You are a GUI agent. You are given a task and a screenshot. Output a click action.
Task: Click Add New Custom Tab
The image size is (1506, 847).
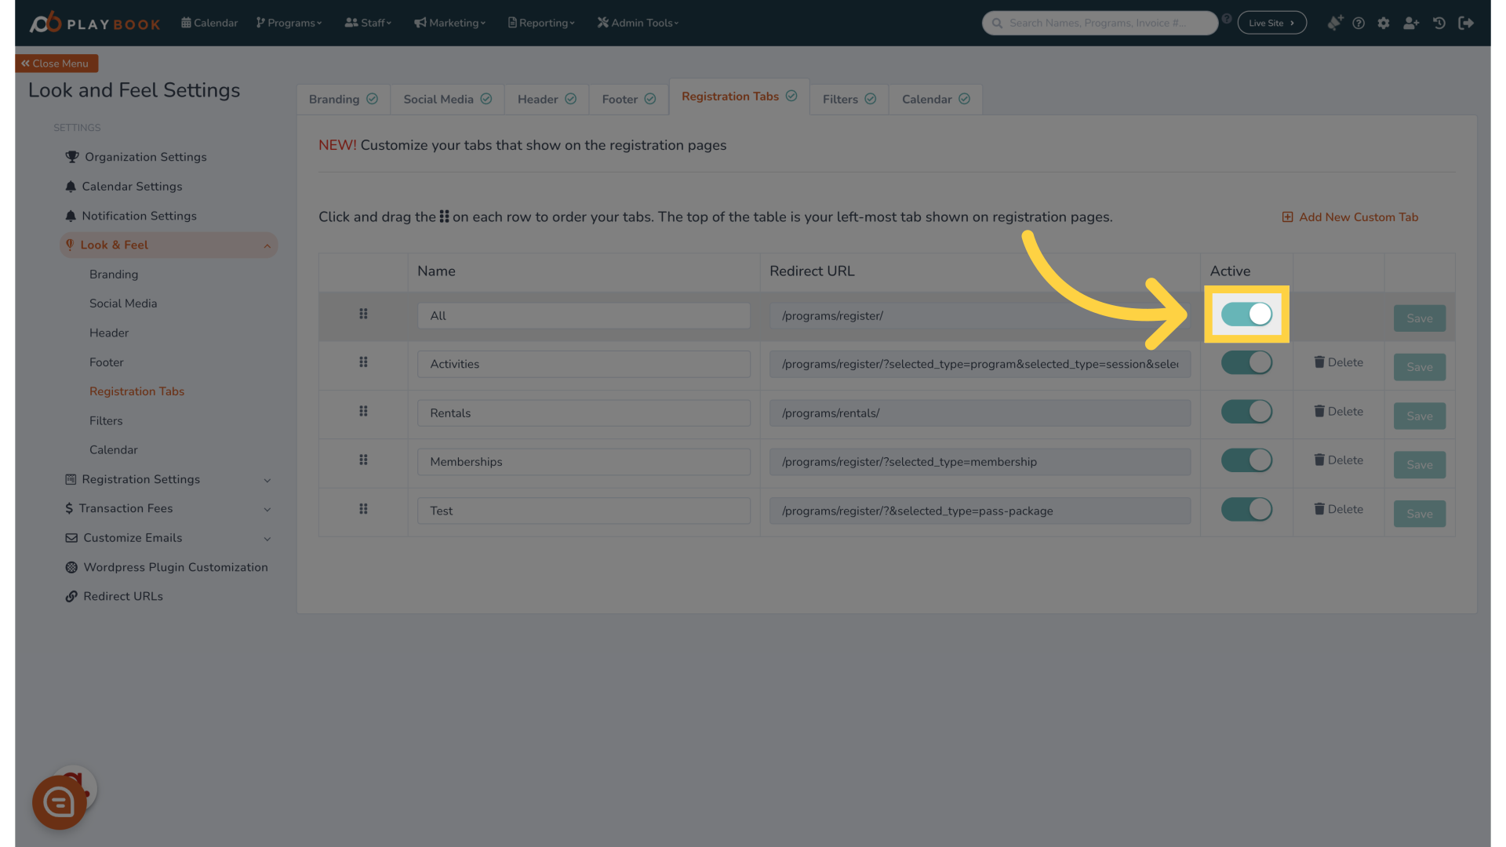coord(1350,217)
